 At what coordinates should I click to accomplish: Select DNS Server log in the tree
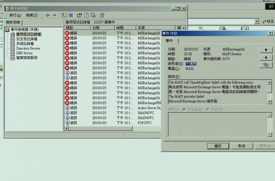(24, 53)
